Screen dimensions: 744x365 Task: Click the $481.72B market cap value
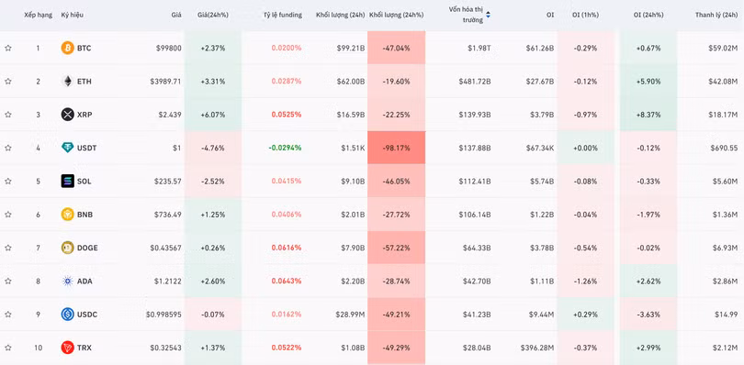click(x=475, y=81)
